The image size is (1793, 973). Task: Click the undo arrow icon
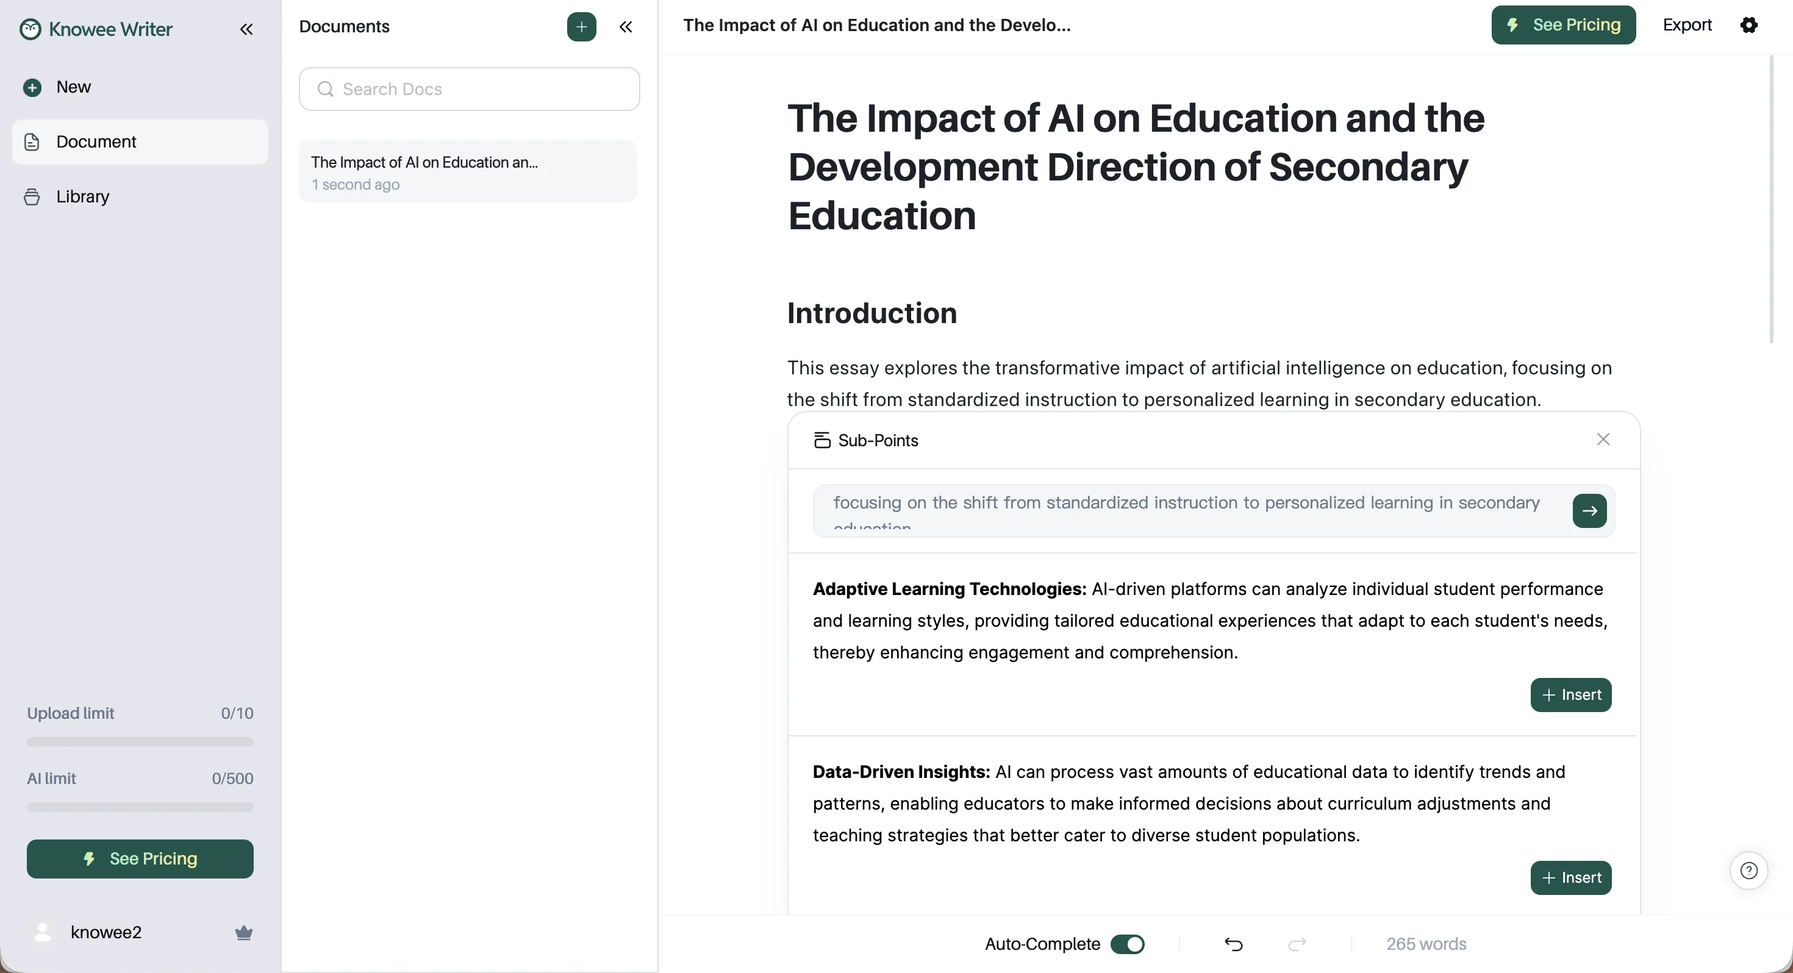pyautogui.click(x=1233, y=944)
